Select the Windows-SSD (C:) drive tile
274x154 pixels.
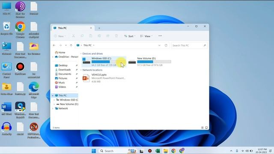coord(104,62)
